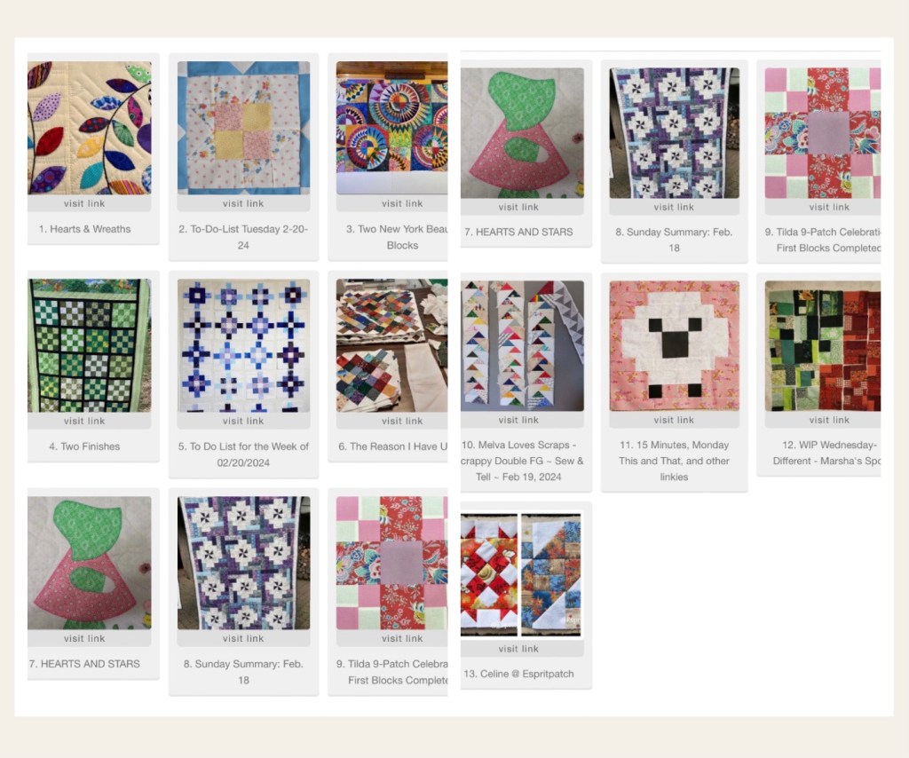Click visit link under Hearts & Wreaths

pos(84,203)
